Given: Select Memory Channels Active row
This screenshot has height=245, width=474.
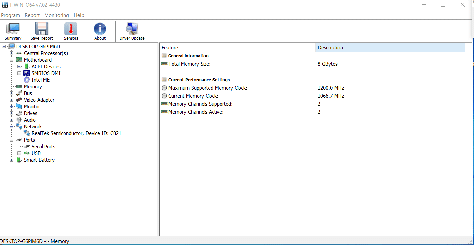Looking at the screenshot, I should click(x=313, y=112).
